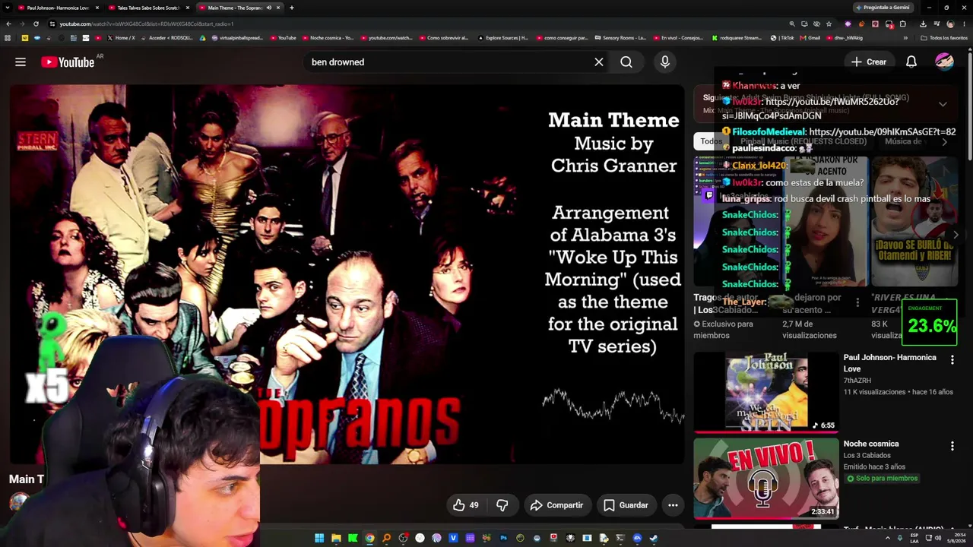Bookmark this page with the star
This screenshot has width=973, height=547.
pos(829,24)
